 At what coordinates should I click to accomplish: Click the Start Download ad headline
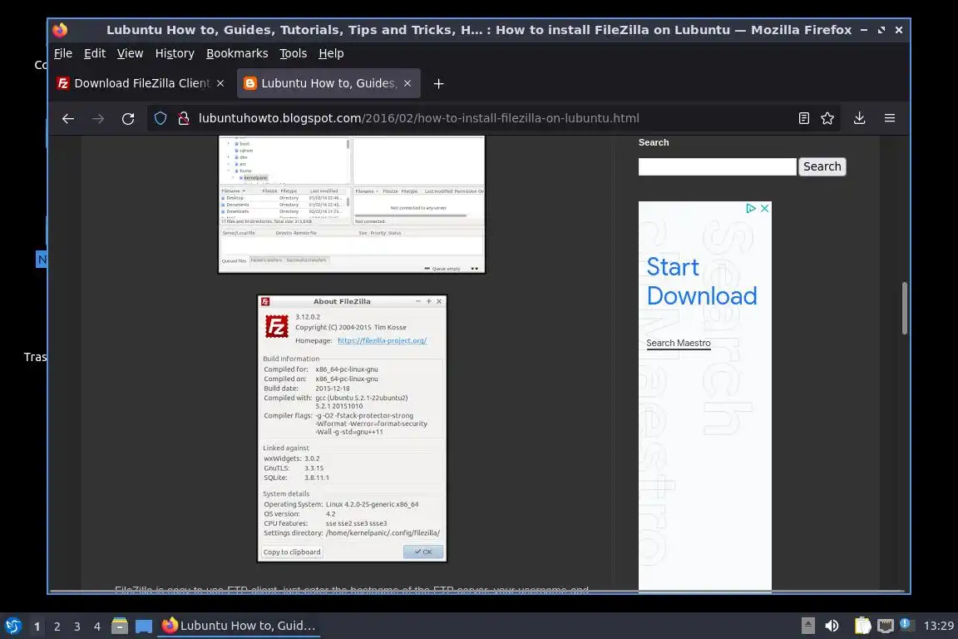tap(701, 282)
